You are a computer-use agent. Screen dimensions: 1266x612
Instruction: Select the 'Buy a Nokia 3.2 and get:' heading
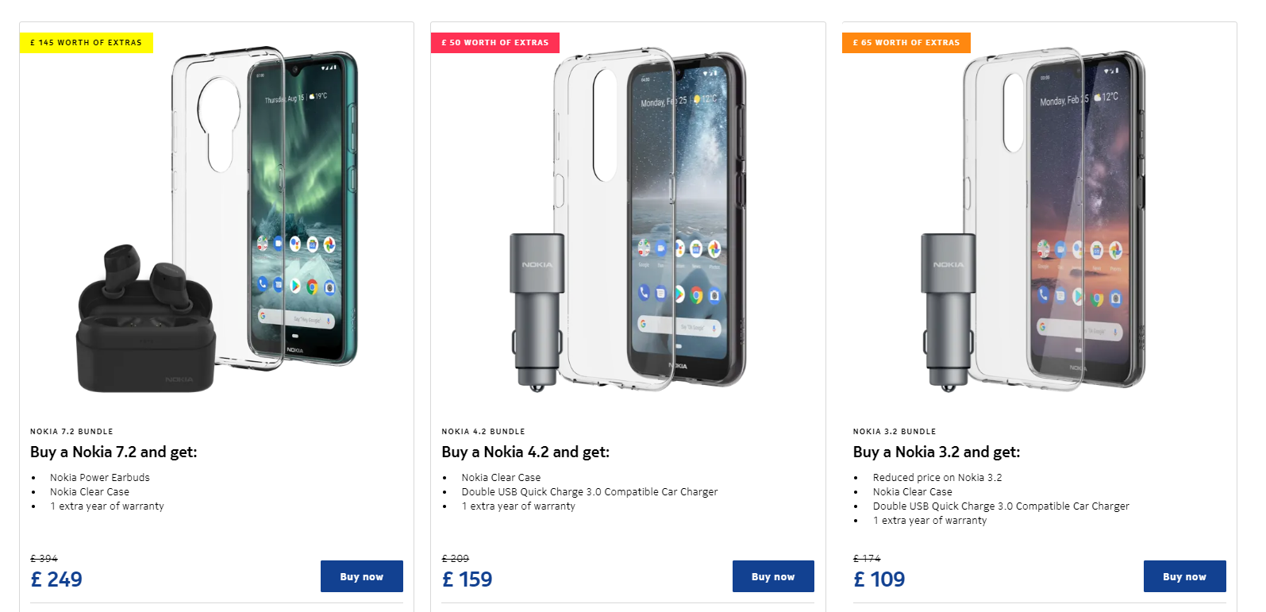coord(937,452)
